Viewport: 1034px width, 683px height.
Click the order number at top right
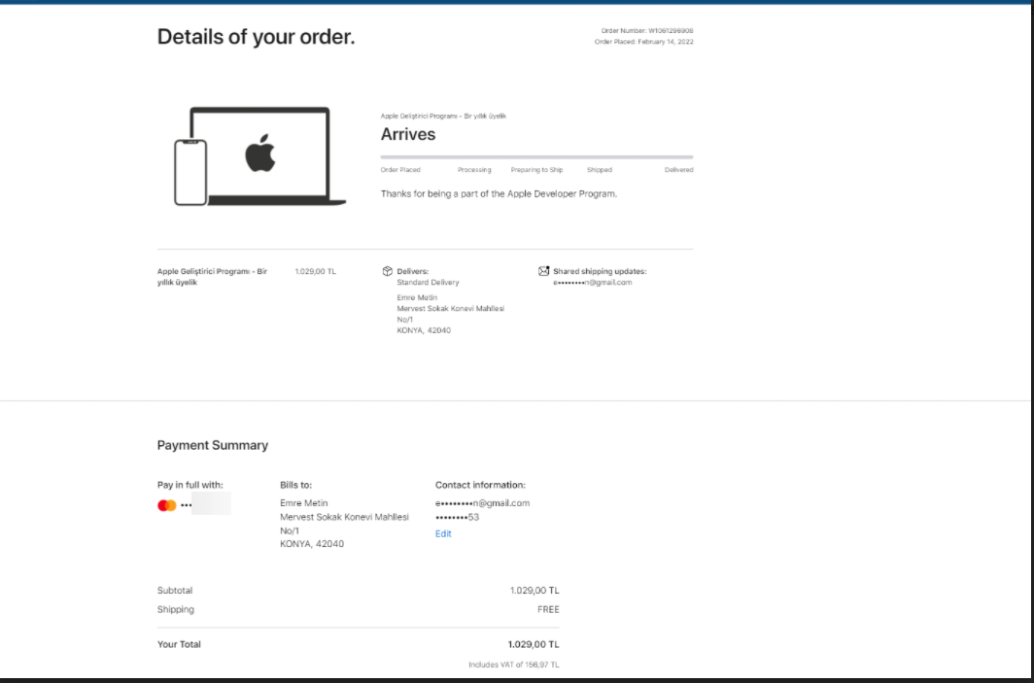pyautogui.click(x=645, y=31)
